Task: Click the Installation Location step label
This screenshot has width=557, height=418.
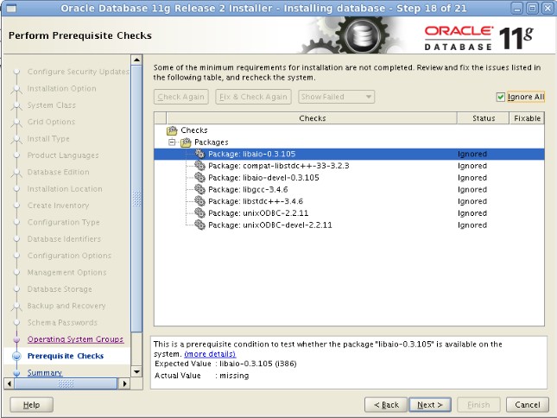Action: pos(65,189)
